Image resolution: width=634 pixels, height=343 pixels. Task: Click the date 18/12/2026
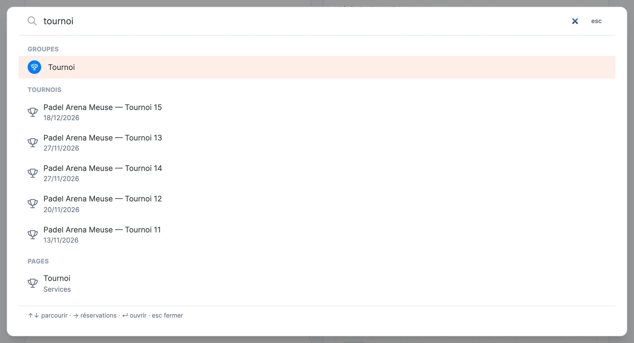pyautogui.click(x=61, y=118)
